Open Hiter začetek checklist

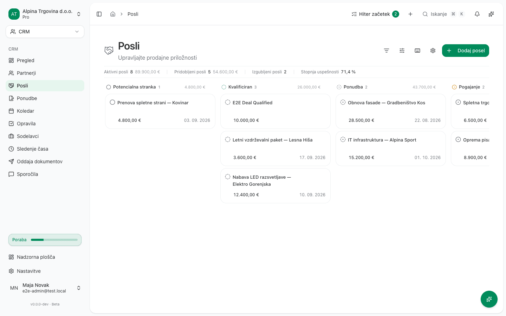coord(375,14)
